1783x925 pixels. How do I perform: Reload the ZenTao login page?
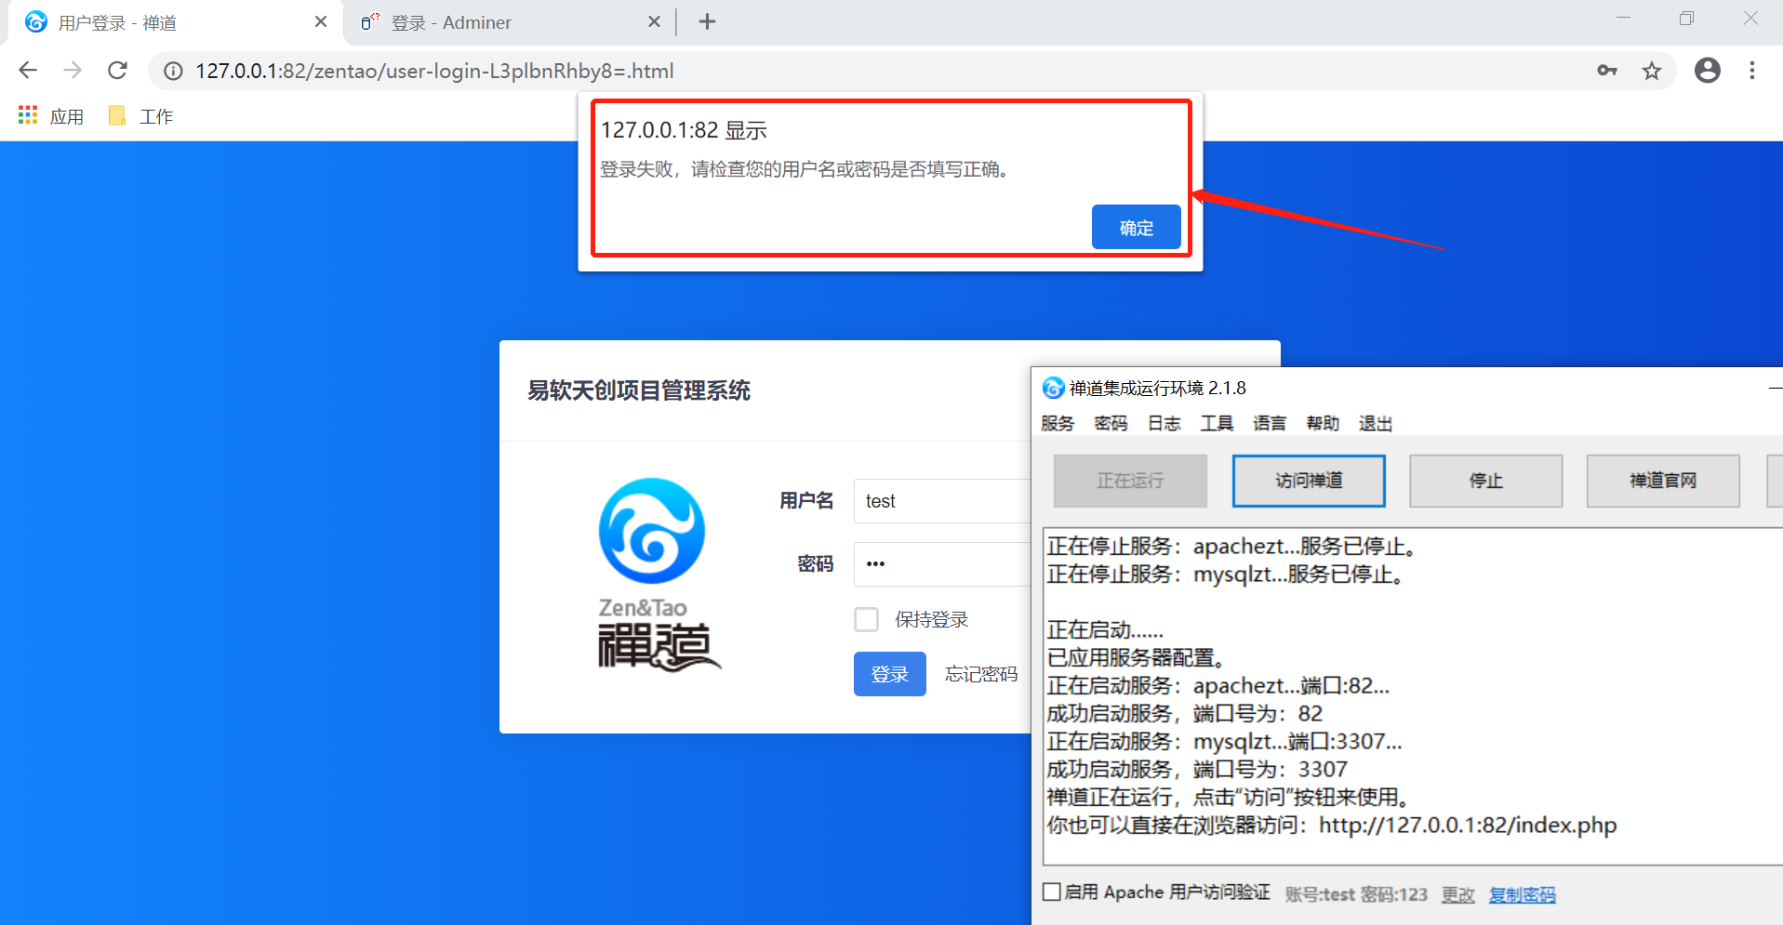(117, 71)
